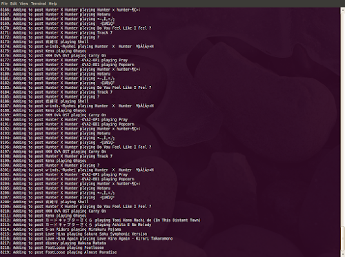Viewport: 345px width, 257px height.
Task: Open the View menu
Action: [x=24, y=3]
